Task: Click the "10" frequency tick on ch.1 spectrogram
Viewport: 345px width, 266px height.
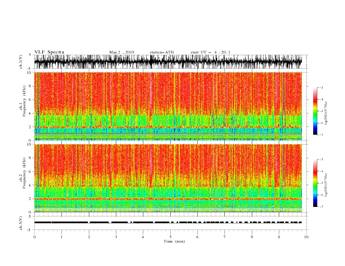Action: point(30,73)
